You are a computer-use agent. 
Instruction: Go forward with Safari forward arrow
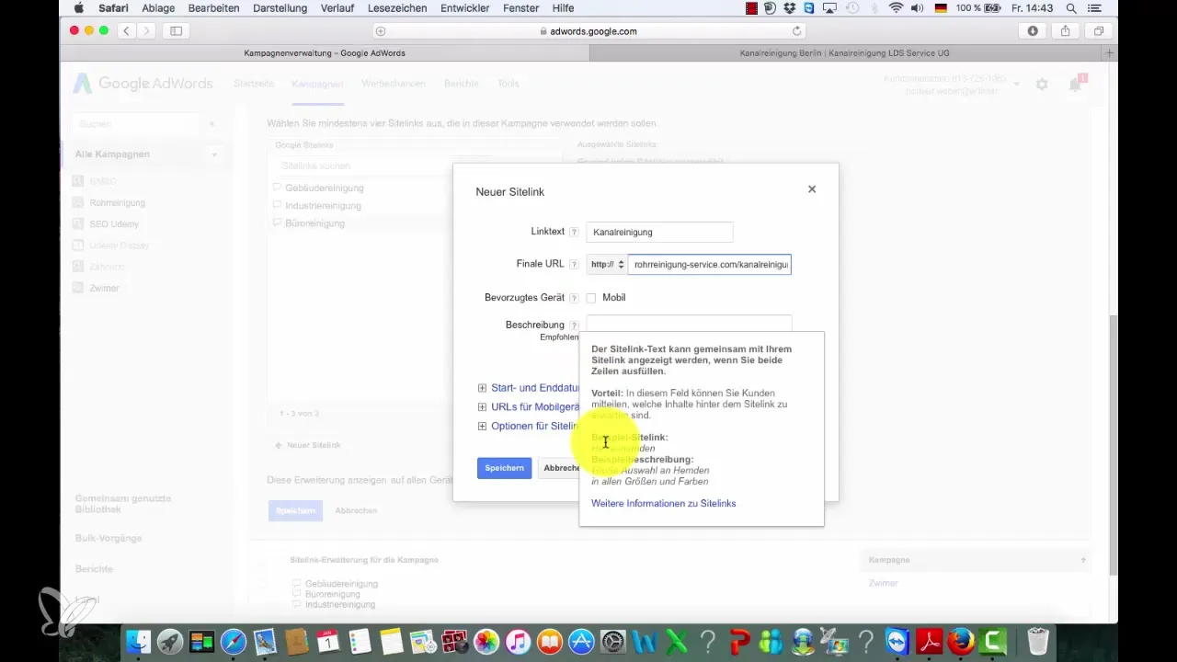pyautogui.click(x=146, y=31)
